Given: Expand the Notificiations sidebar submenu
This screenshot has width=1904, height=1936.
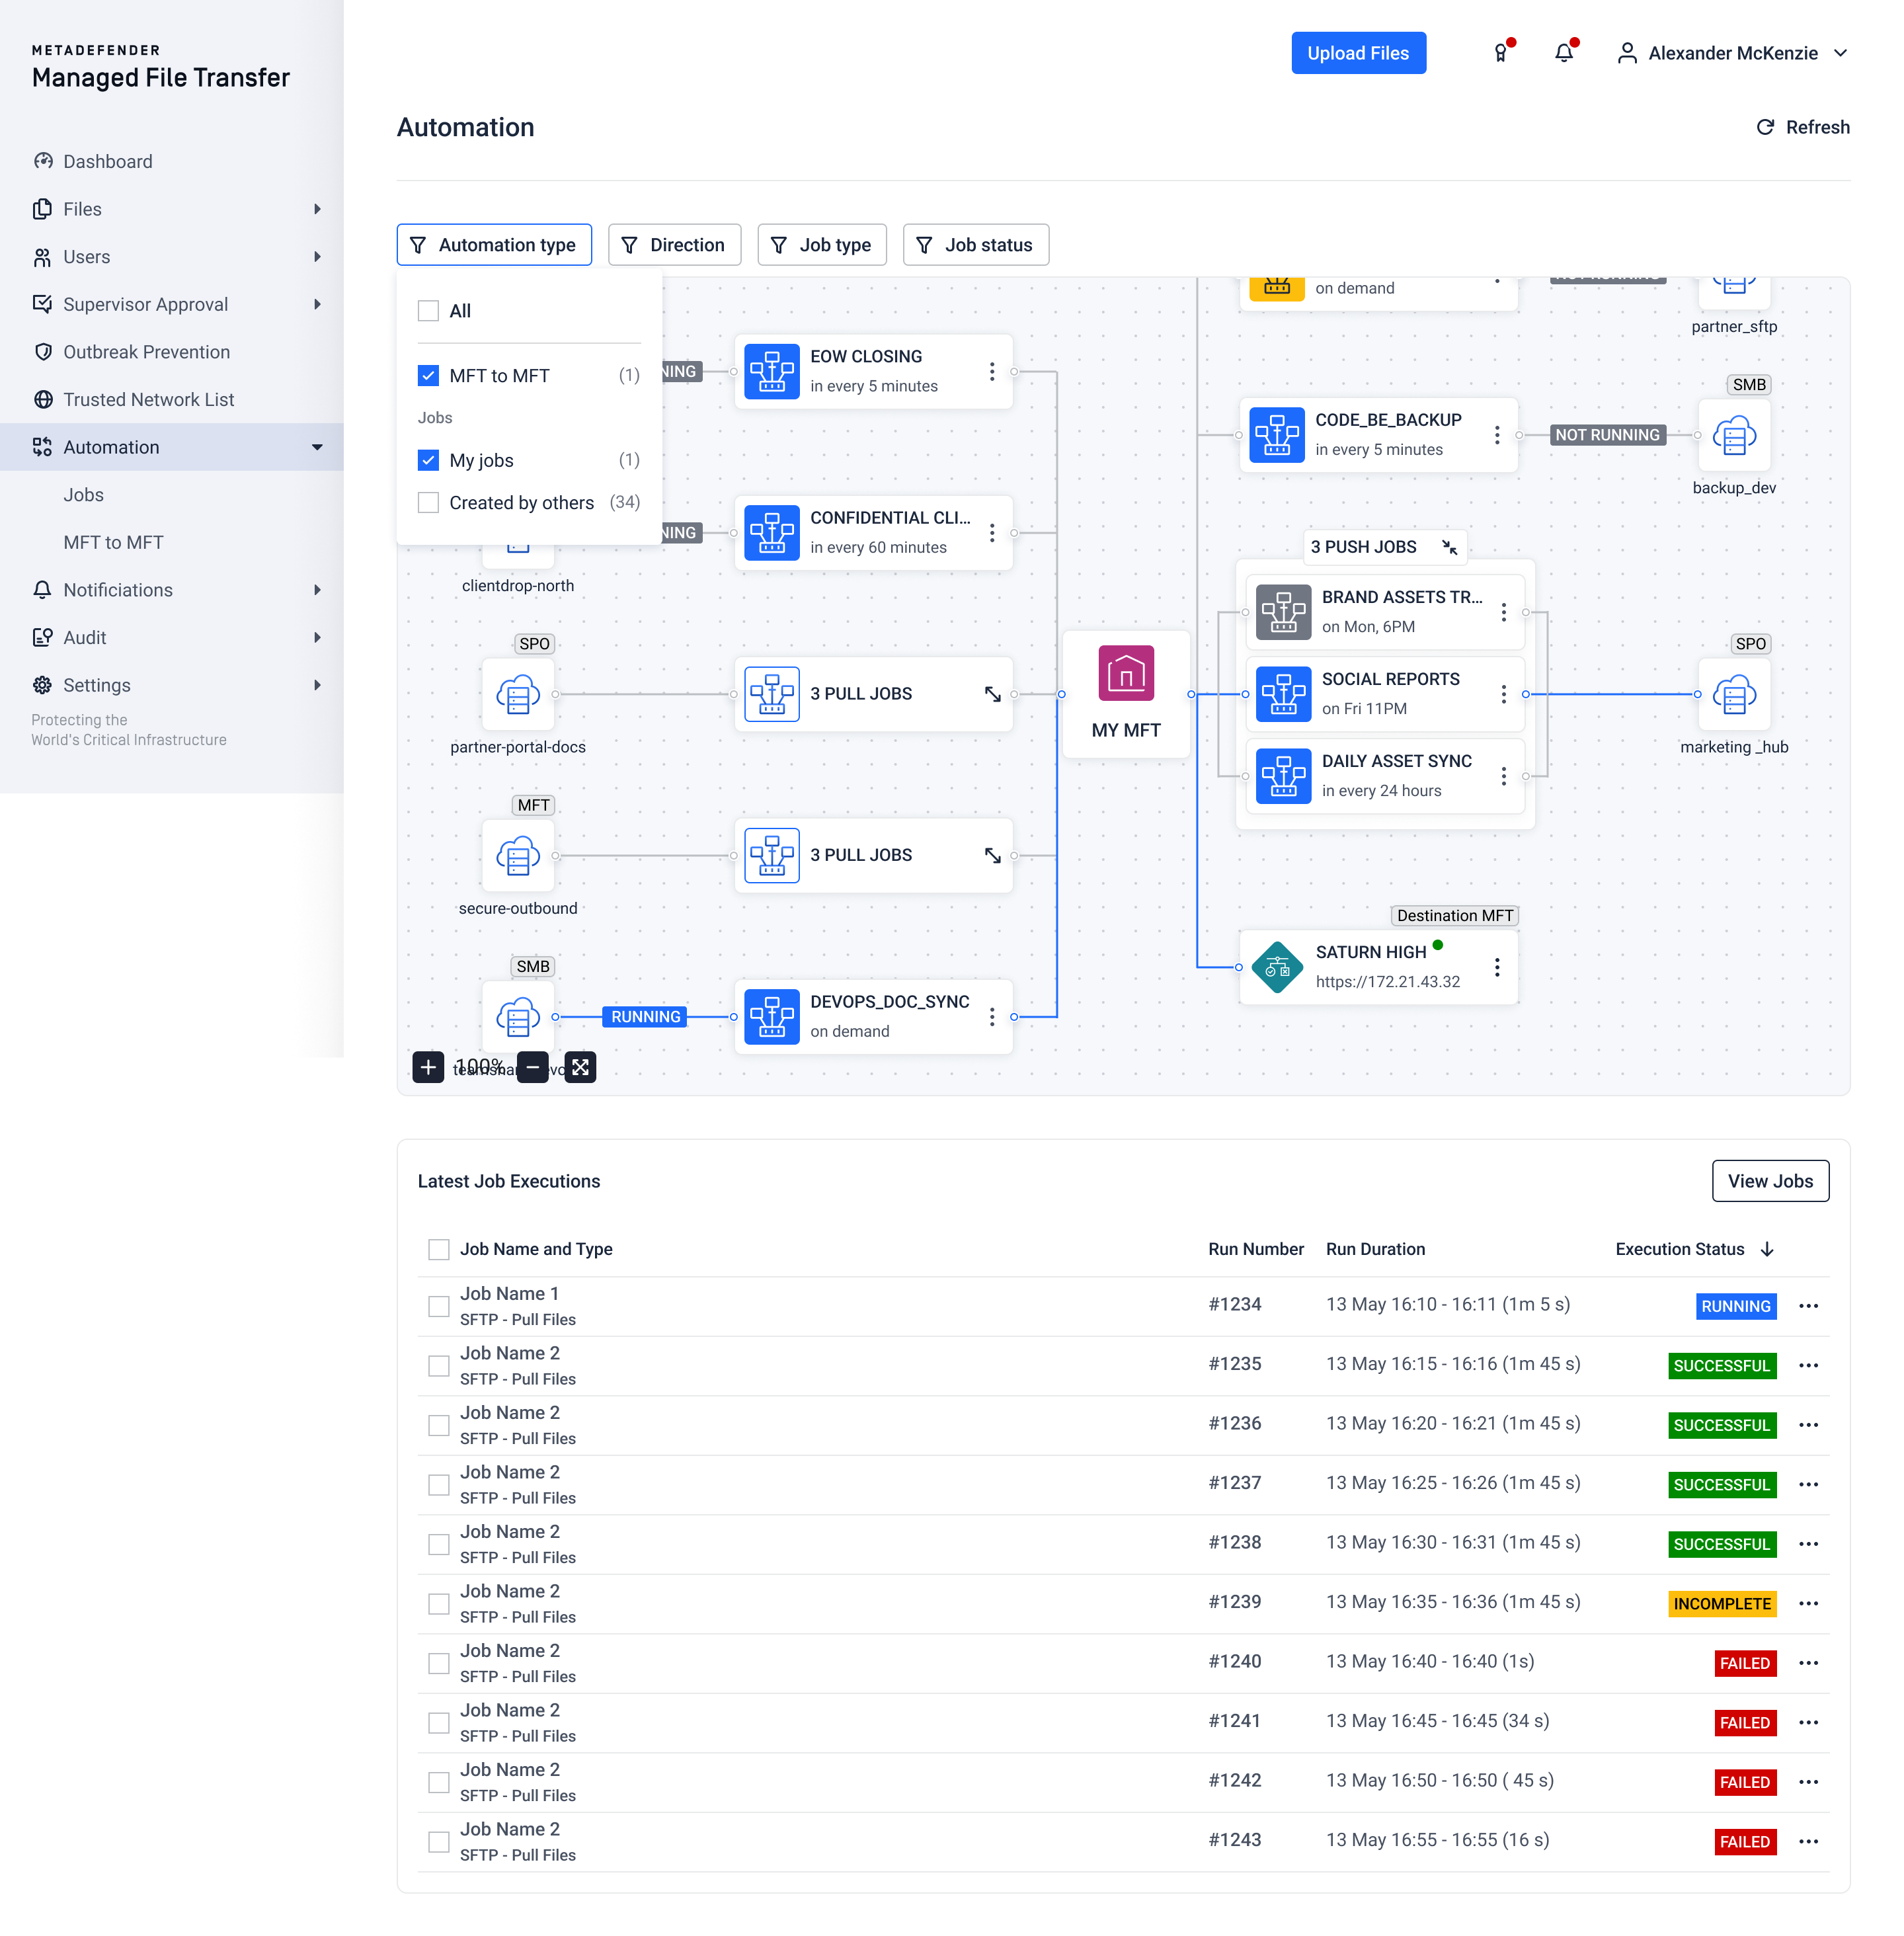Looking at the screenshot, I should [x=317, y=590].
